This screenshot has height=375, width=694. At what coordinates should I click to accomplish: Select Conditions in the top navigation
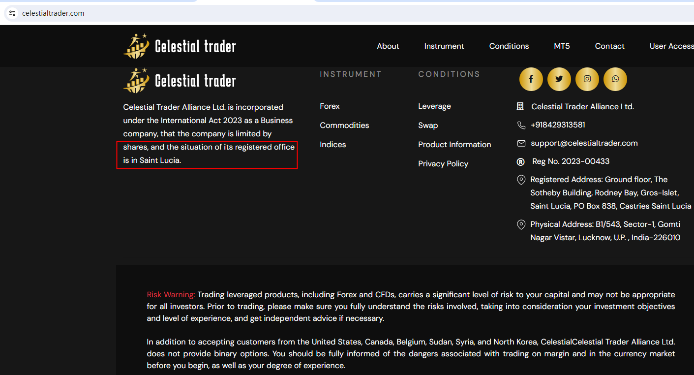[509, 46]
